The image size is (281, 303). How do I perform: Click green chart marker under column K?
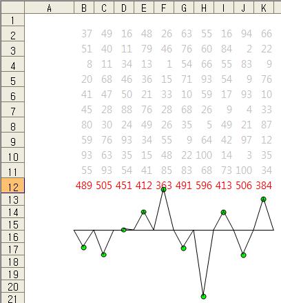[264, 199]
